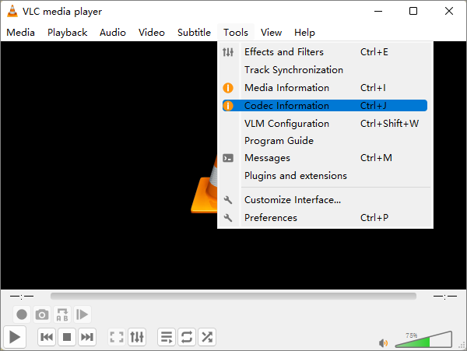
Task: Set volume on the green volume slider
Action: coord(423,339)
